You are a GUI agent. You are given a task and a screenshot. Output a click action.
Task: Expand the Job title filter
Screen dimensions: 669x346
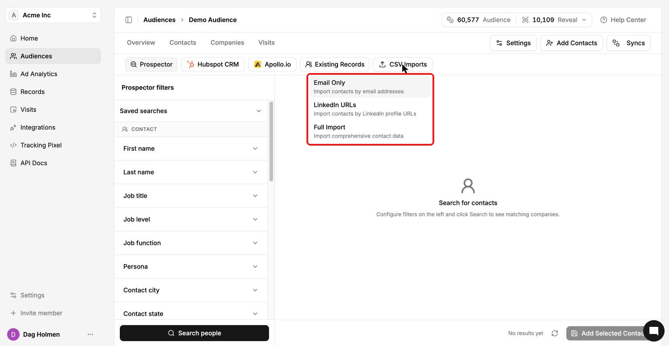coord(191,195)
